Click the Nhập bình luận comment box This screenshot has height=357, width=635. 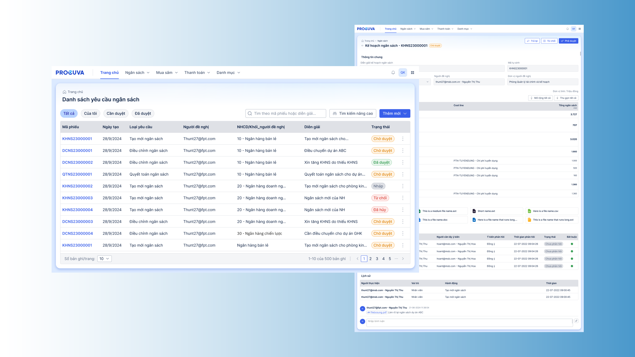tap(470, 323)
